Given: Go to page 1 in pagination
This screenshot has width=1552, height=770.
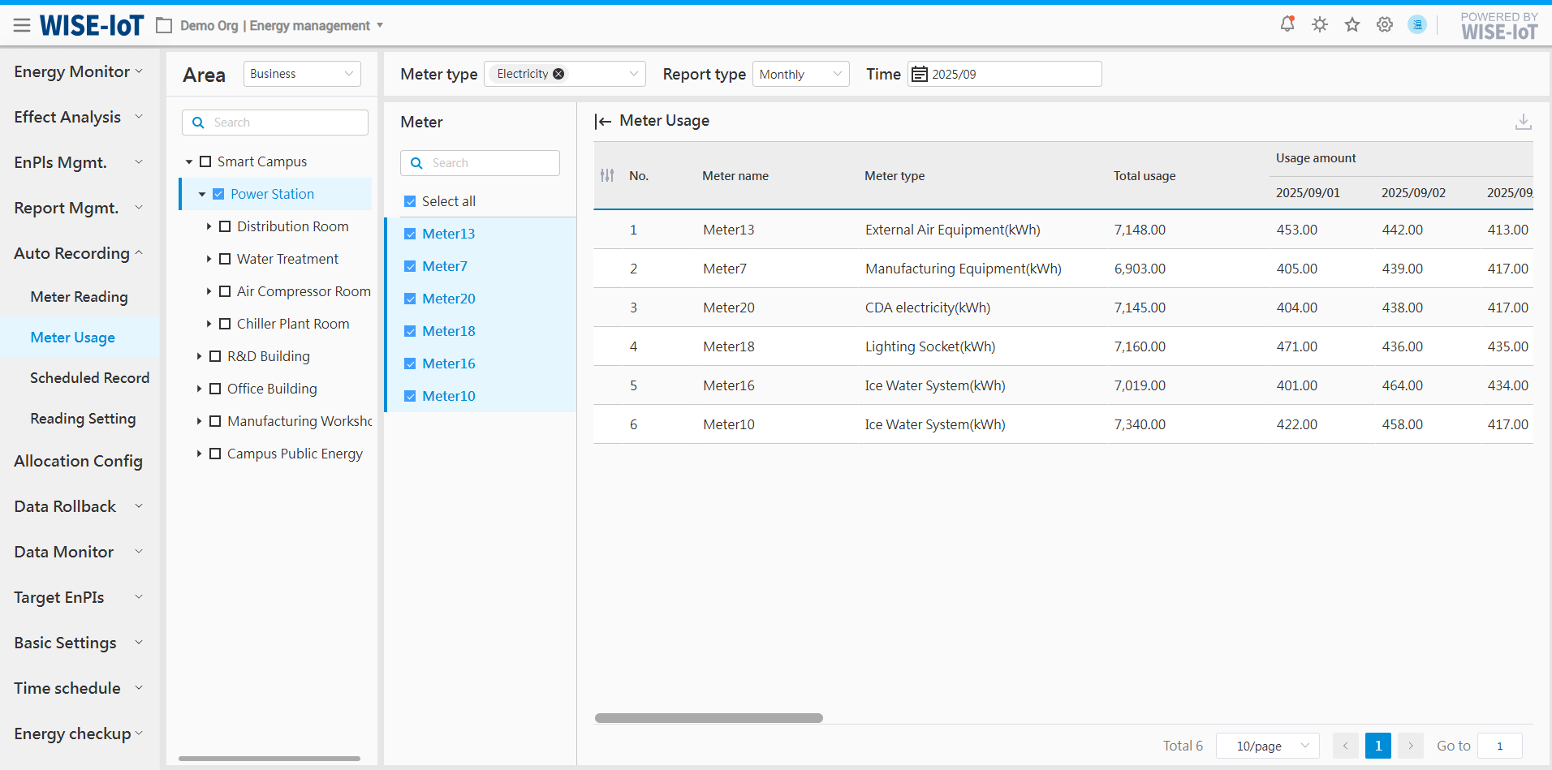Looking at the screenshot, I should (1377, 746).
